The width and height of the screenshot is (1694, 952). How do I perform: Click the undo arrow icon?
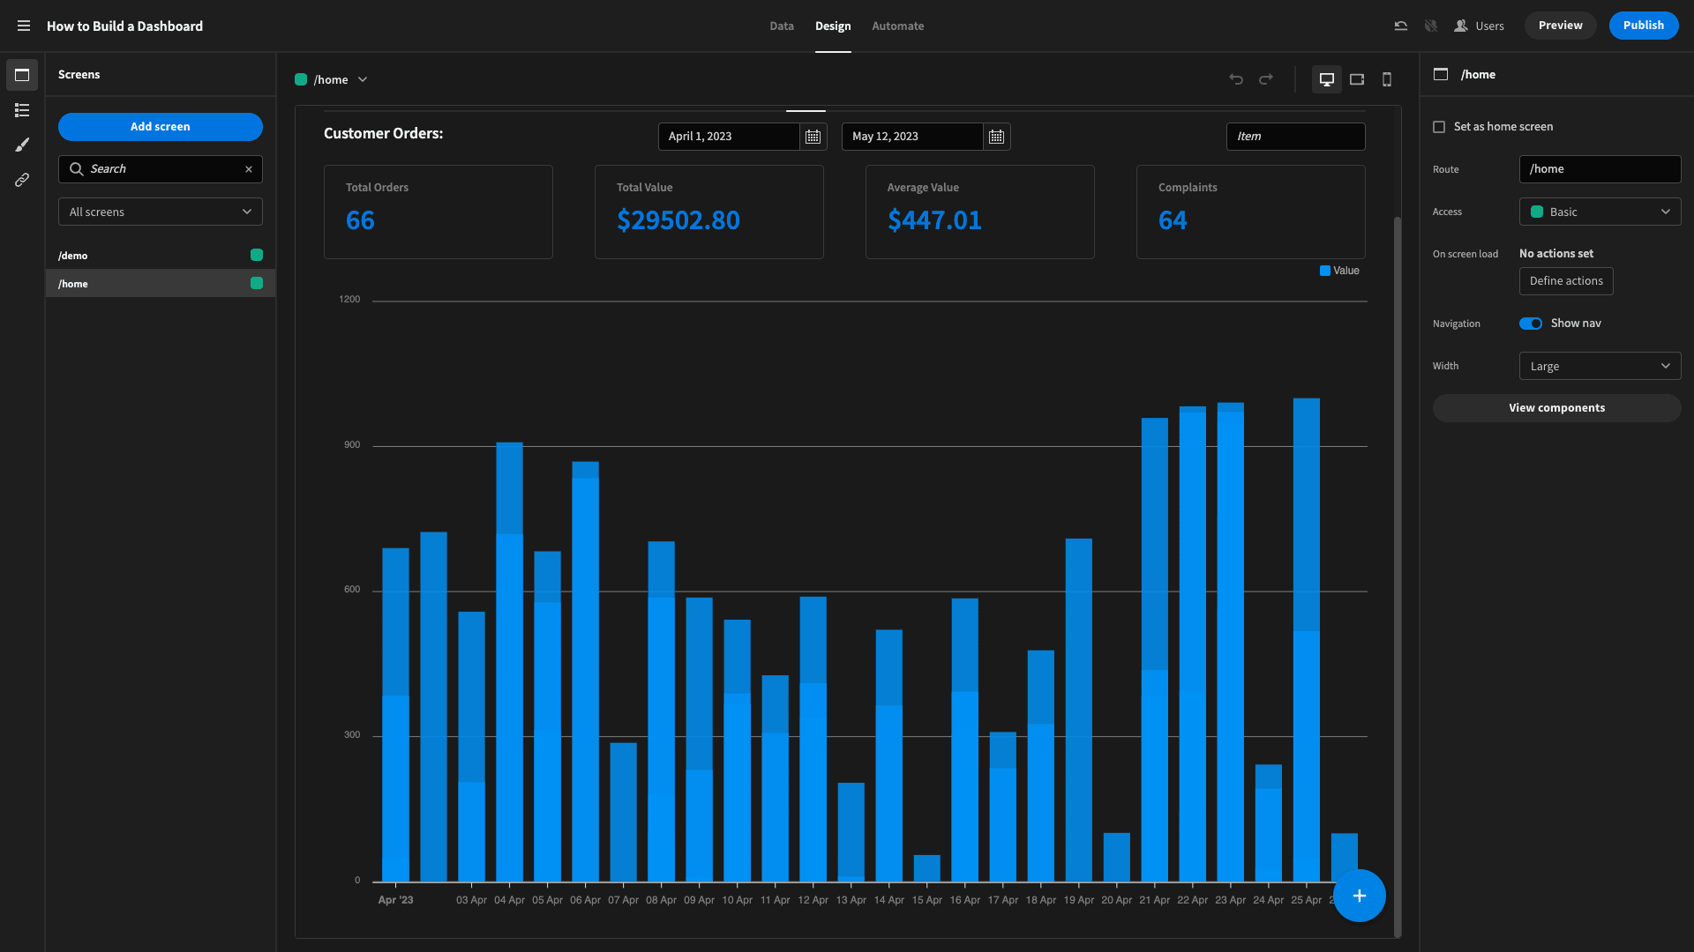1235,79
